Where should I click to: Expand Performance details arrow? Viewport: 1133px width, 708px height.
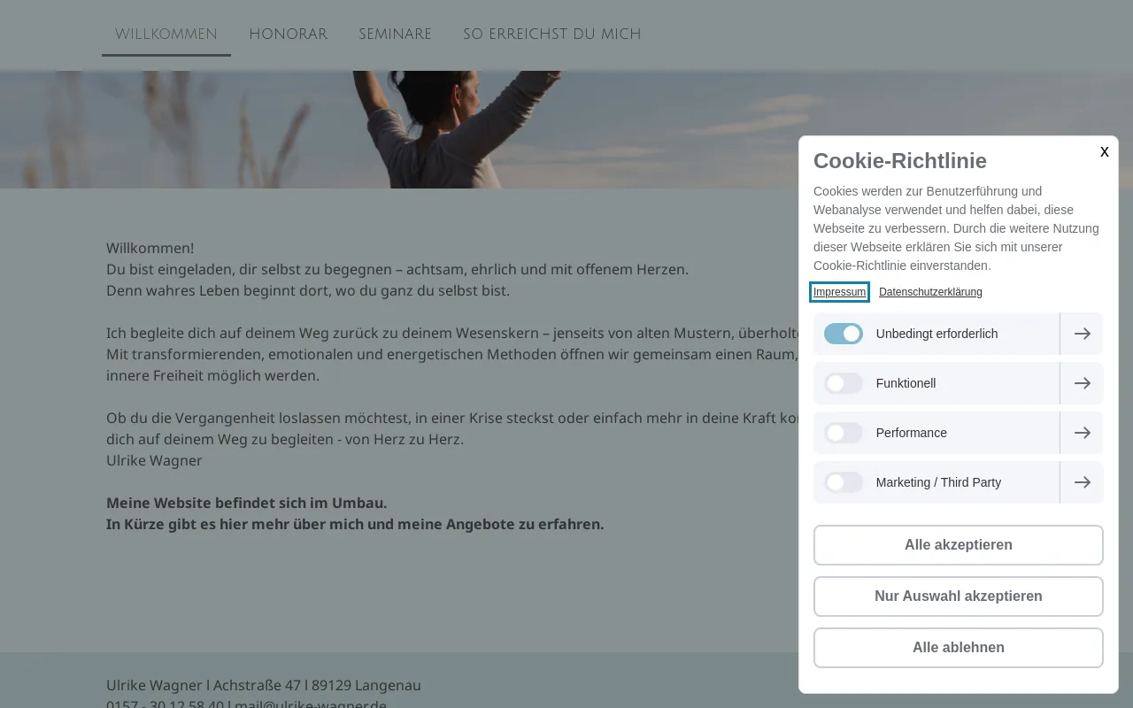1082,433
